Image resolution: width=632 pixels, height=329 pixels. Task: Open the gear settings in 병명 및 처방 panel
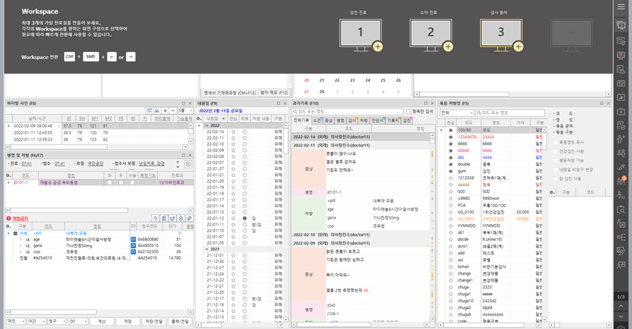(x=188, y=164)
